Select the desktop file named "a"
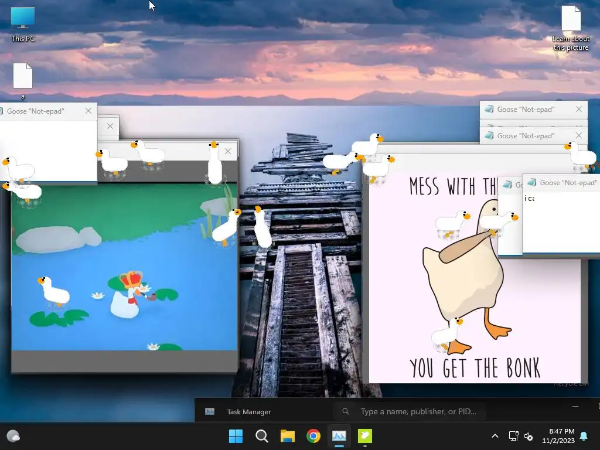 [x=23, y=80]
